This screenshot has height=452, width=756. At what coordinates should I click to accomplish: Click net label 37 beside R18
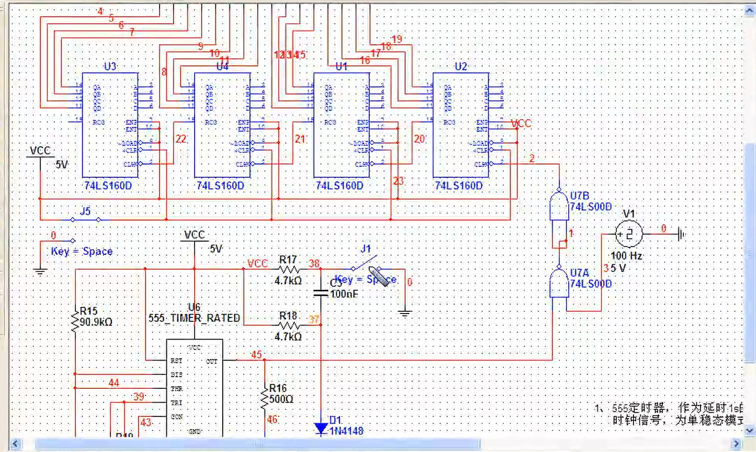(x=314, y=320)
